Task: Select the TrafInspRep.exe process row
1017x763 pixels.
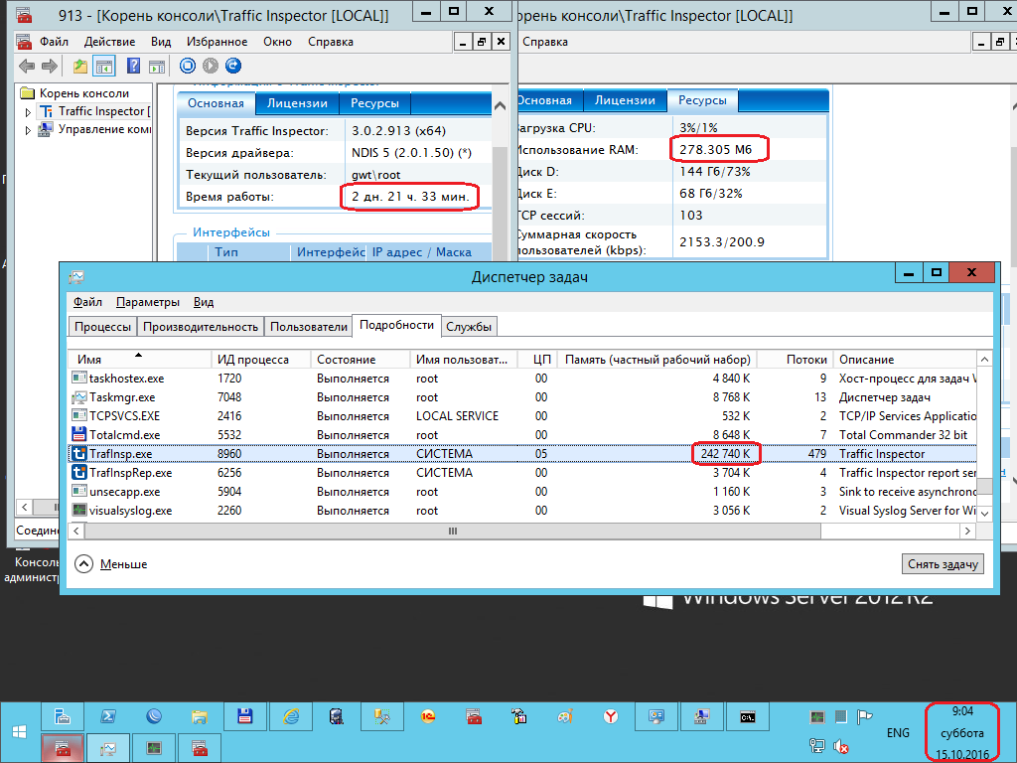Action: [x=522, y=472]
